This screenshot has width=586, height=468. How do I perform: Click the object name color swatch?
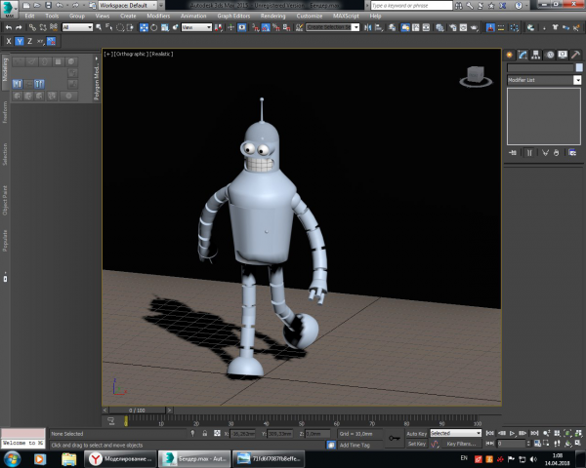579,67
